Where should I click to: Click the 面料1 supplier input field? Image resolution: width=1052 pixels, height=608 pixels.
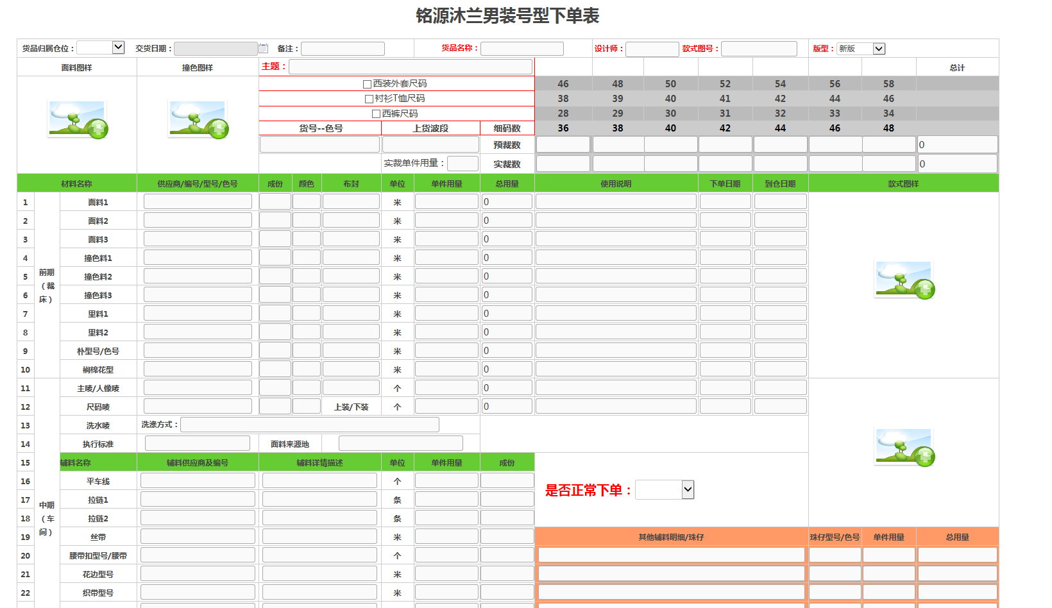[198, 202]
